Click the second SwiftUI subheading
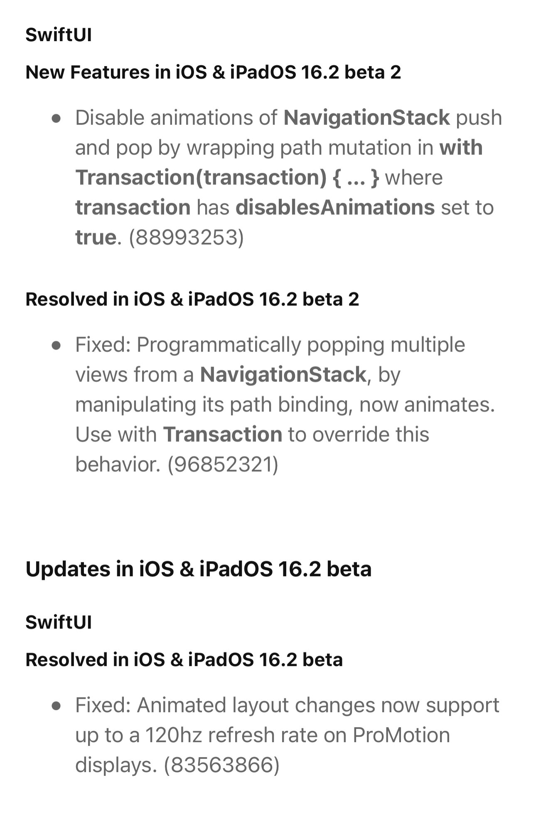Screen dimensions: 536x832 pyautogui.click(x=59, y=622)
